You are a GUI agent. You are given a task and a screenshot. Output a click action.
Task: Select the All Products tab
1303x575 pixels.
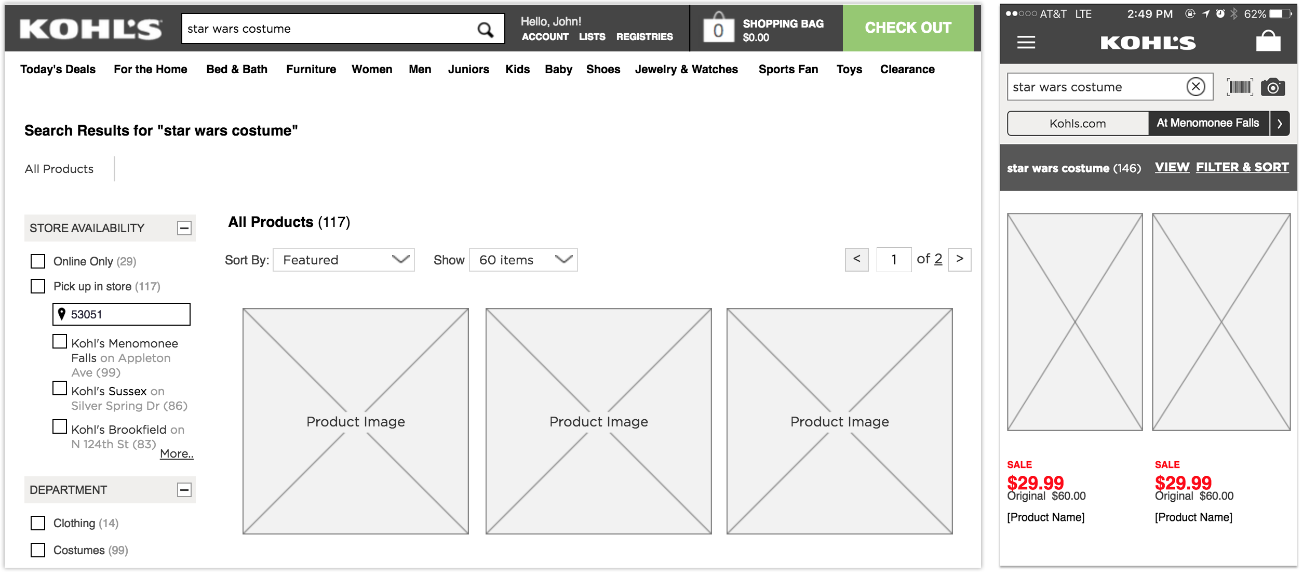pos(59,169)
